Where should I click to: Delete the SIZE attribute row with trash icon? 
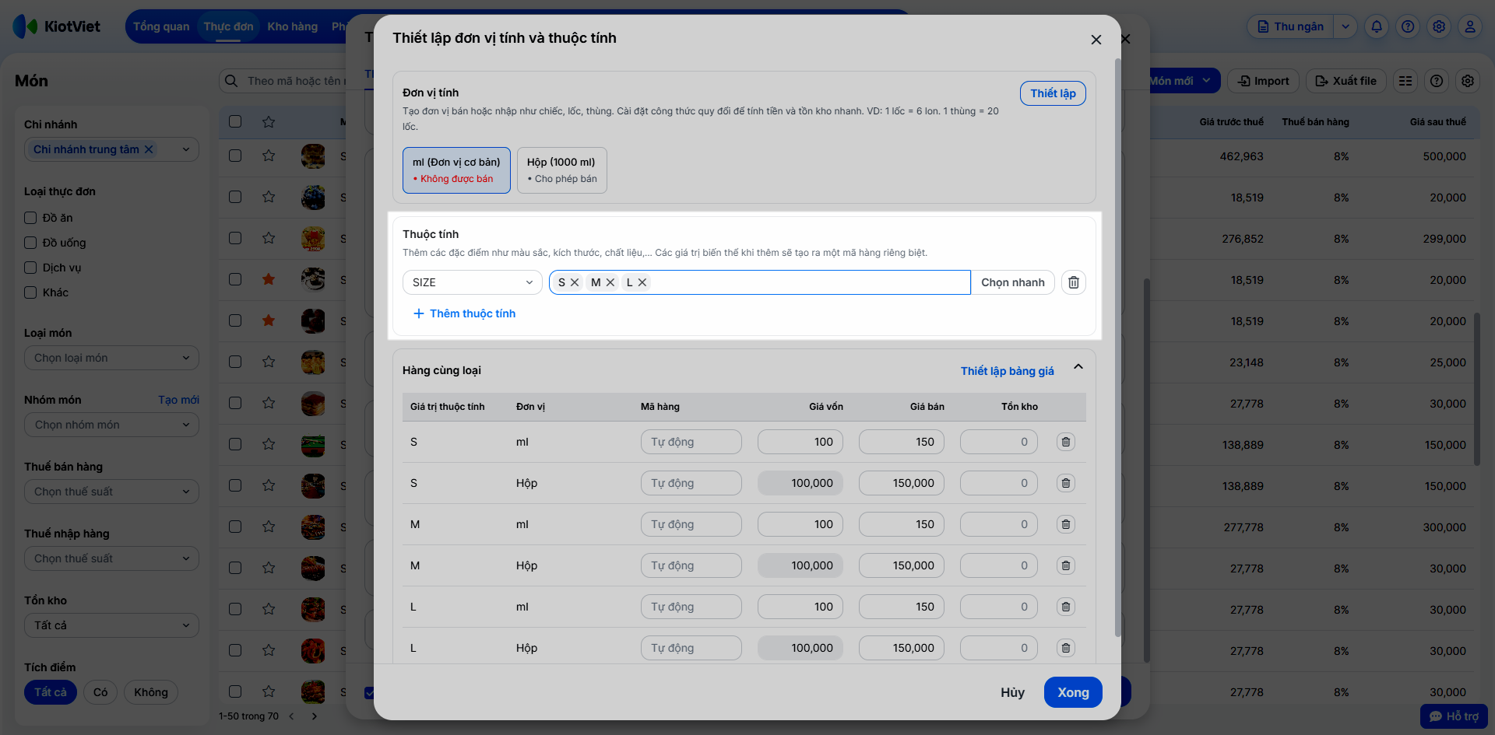point(1073,282)
